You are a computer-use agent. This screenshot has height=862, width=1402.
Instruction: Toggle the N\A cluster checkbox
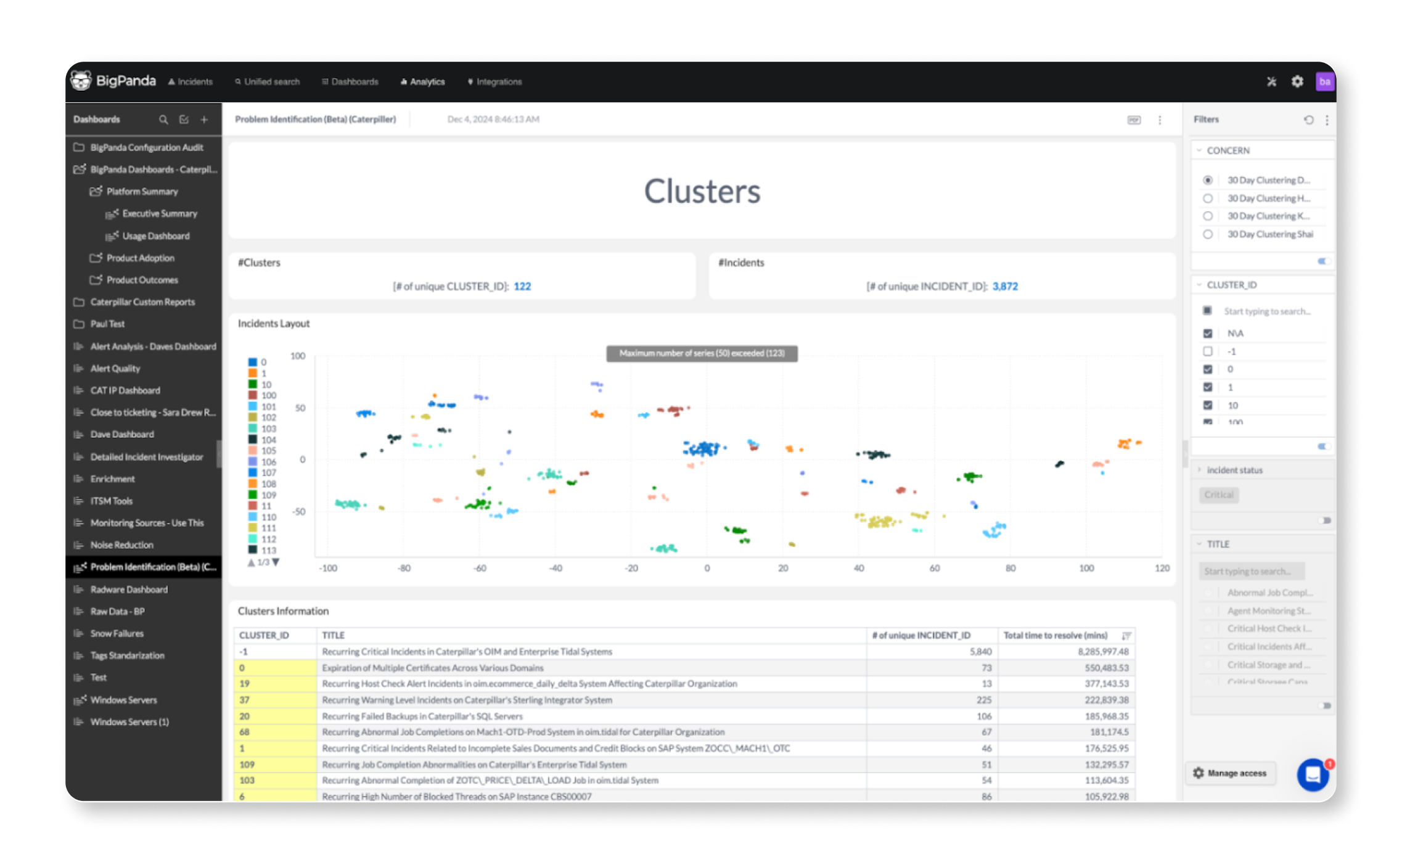1207,334
